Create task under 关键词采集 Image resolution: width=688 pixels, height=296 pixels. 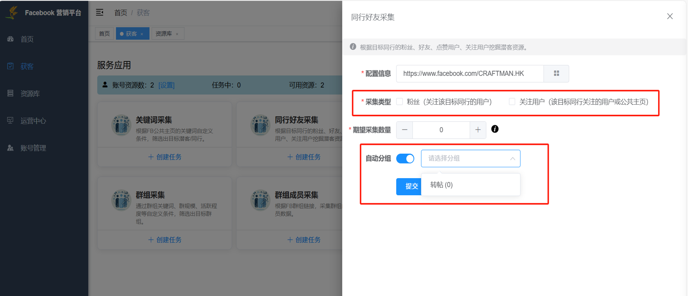point(165,157)
